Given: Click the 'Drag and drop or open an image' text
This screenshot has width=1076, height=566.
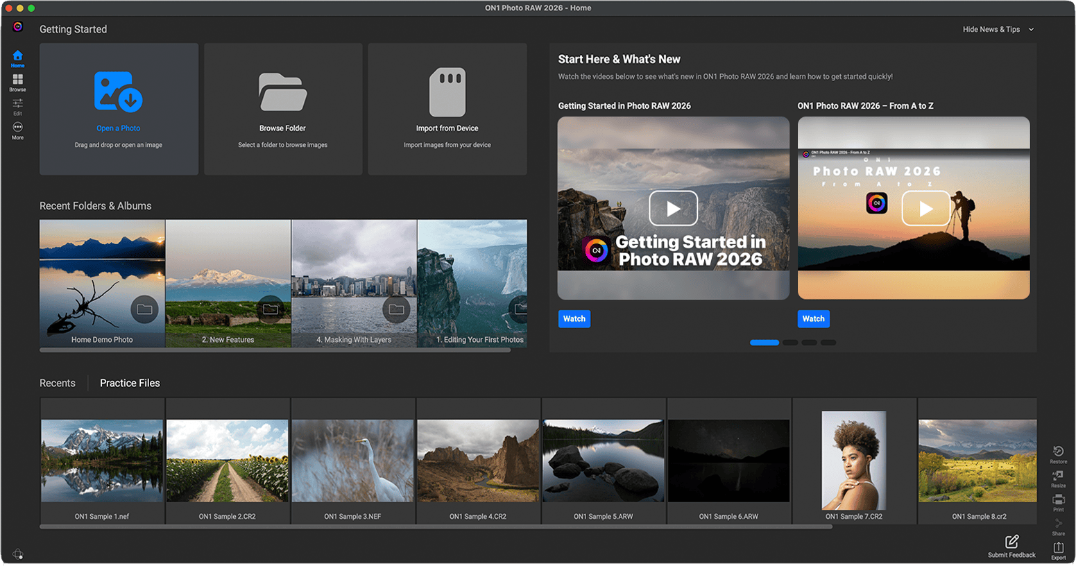Looking at the screenshot, I should tap(119, 145).
